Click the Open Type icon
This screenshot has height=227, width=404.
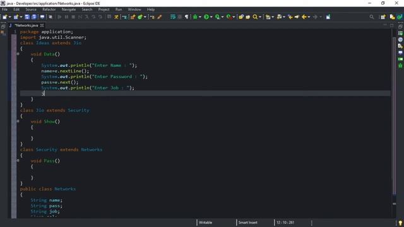click(x=241, y=17)
